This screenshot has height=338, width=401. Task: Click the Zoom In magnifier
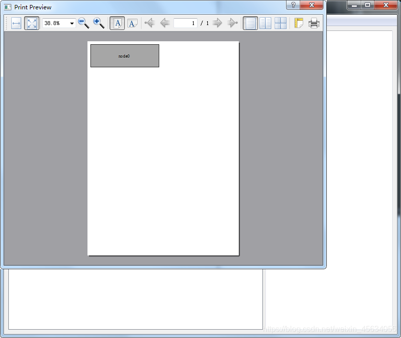(x=99, y=23)
